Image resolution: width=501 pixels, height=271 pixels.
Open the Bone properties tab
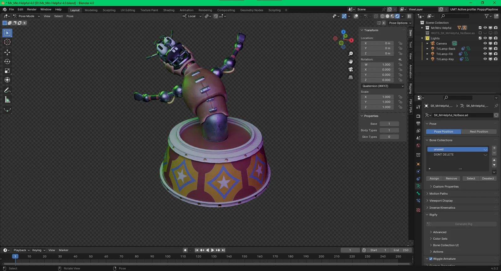pyautogui.click(x=418, y=193)
